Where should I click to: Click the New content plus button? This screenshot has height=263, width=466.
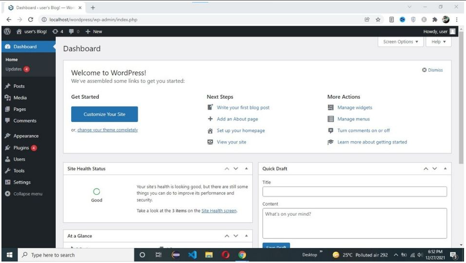(x=93, y=31)
